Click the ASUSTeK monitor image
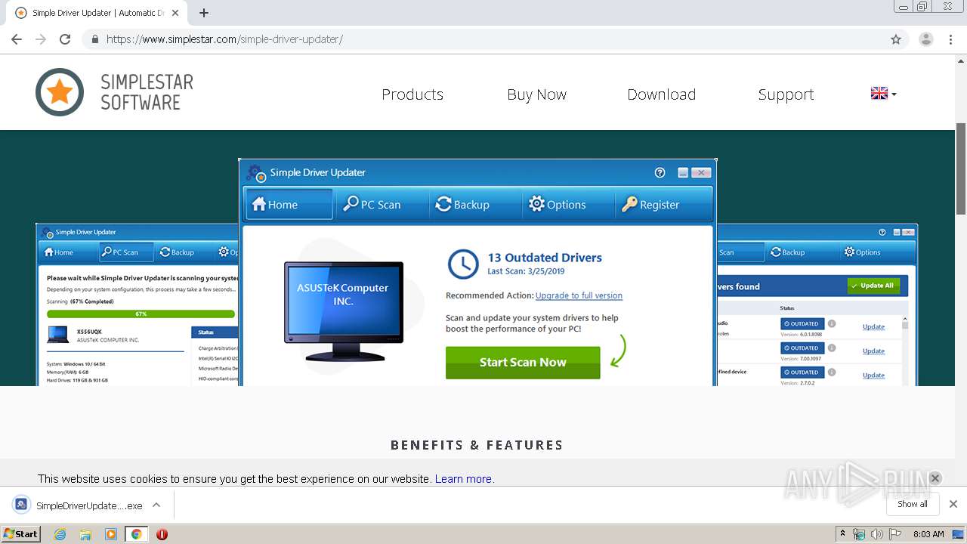967x544 pixels. pyautogui.click(x=344, y=311)
